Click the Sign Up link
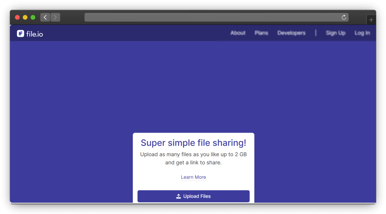 [335, 33]
